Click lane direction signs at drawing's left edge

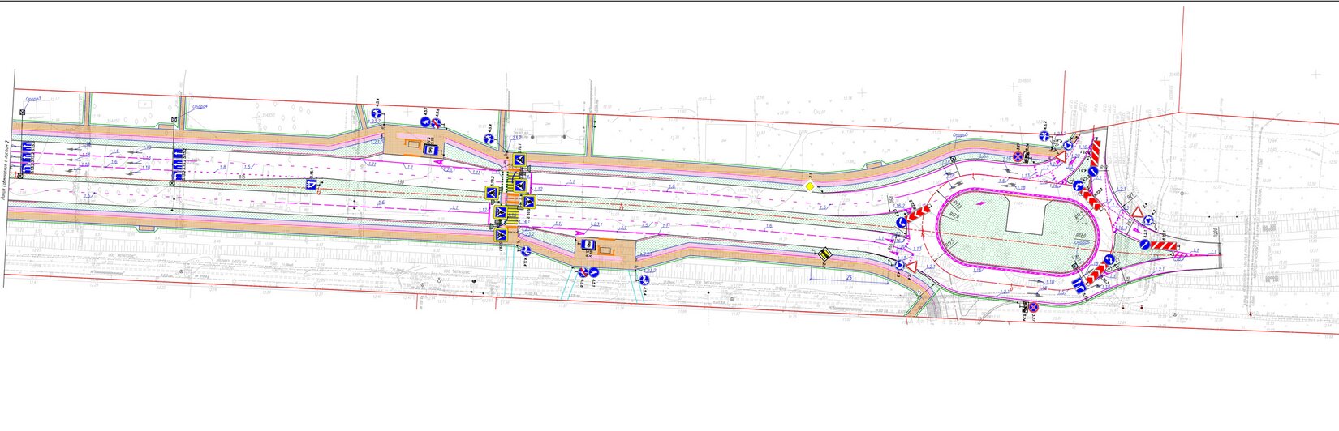[27, 157]
